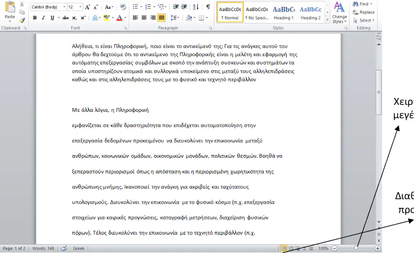Grow font size with the large A
414x253 pixels.
[x=87, y=7]
